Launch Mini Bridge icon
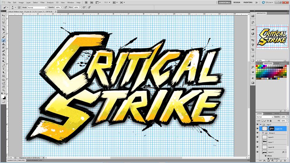The width and height of the screenshot is (290, 163). click(92, 3)
